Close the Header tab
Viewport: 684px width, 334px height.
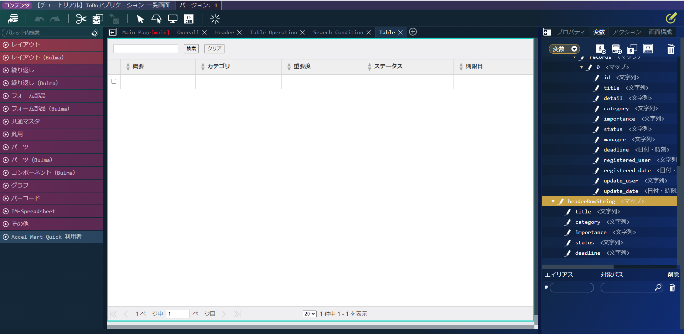click(239, 32)
